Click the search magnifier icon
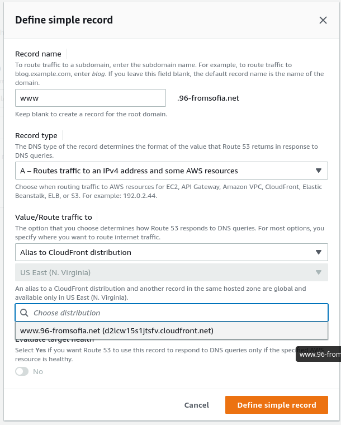341x425 pixels. (x=23, y=313)
